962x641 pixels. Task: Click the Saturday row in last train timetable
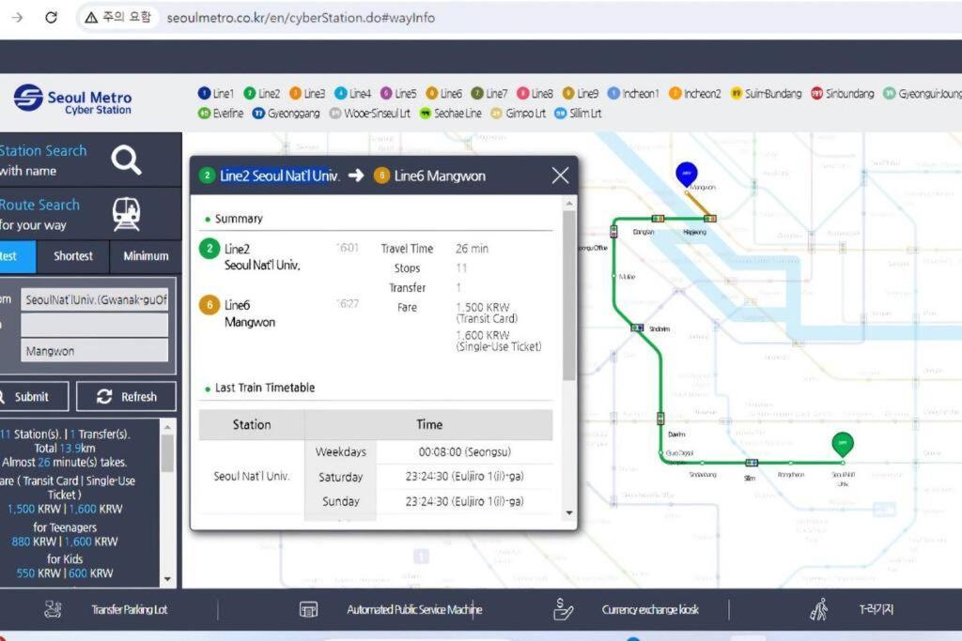(x=428, y=476)
